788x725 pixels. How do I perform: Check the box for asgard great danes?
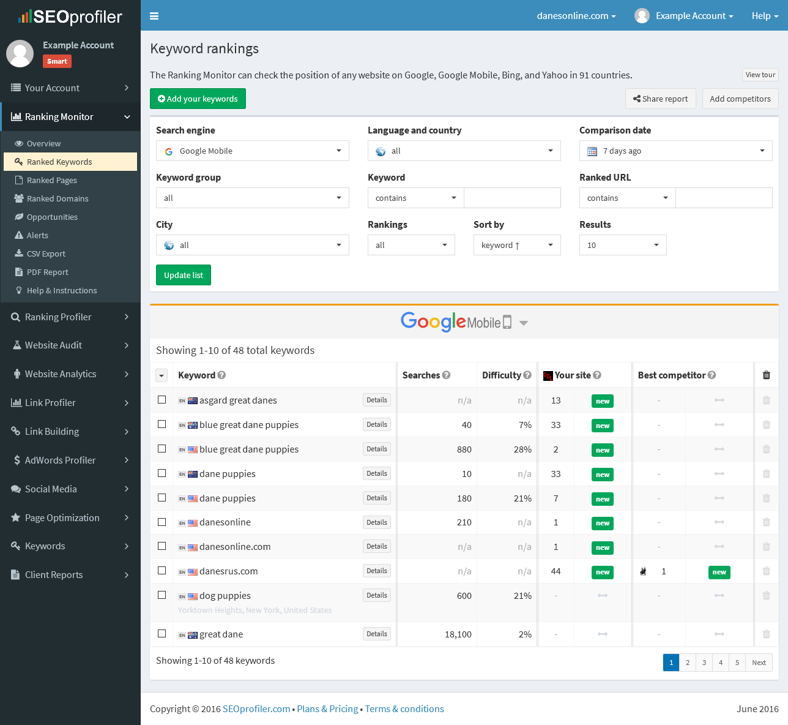(x=162, y=400)
